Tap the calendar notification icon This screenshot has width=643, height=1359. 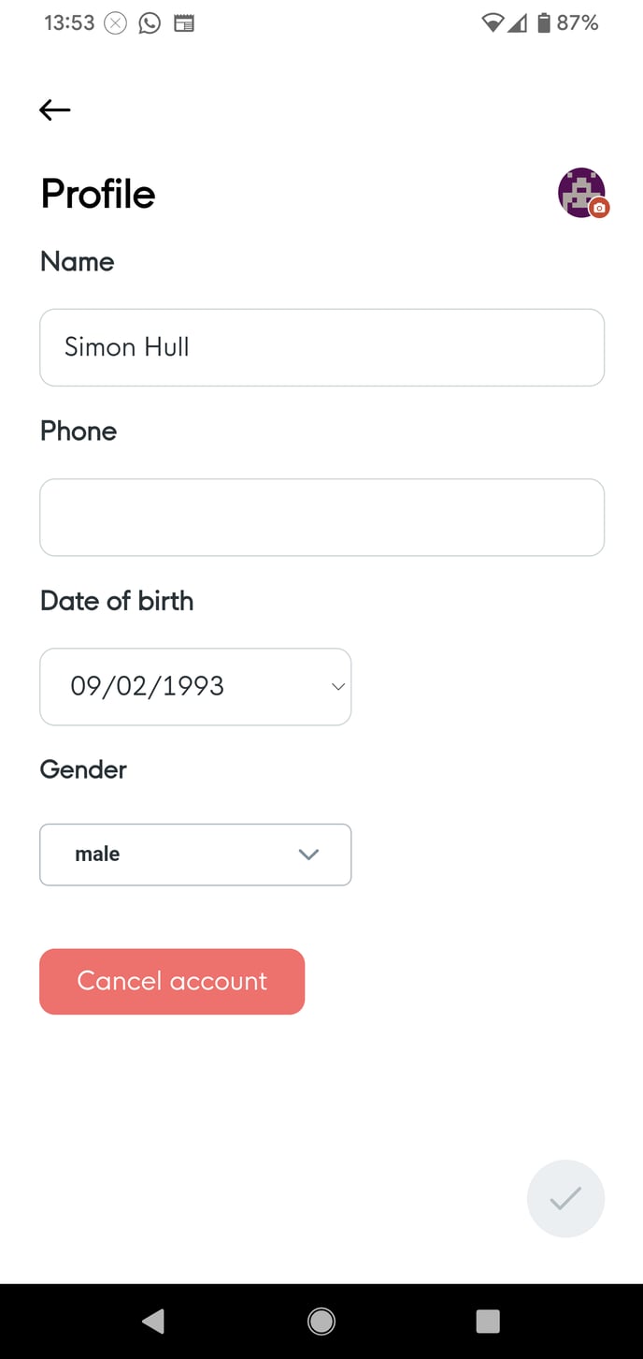(184, 22)
